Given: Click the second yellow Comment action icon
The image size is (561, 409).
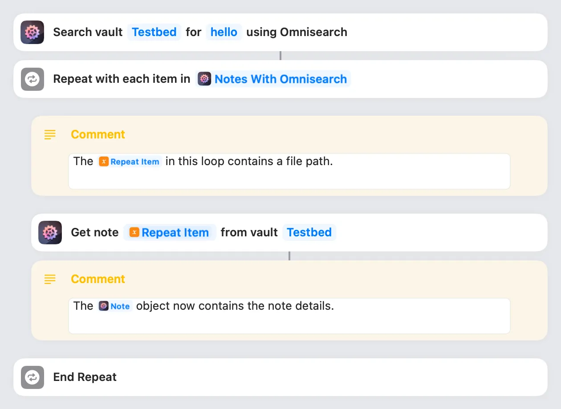Looking at the screenshot, I should click(50, 279).
